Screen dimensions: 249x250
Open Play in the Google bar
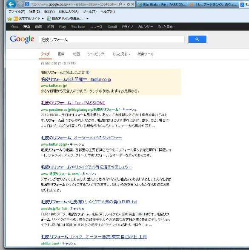[x=63, y=27]
